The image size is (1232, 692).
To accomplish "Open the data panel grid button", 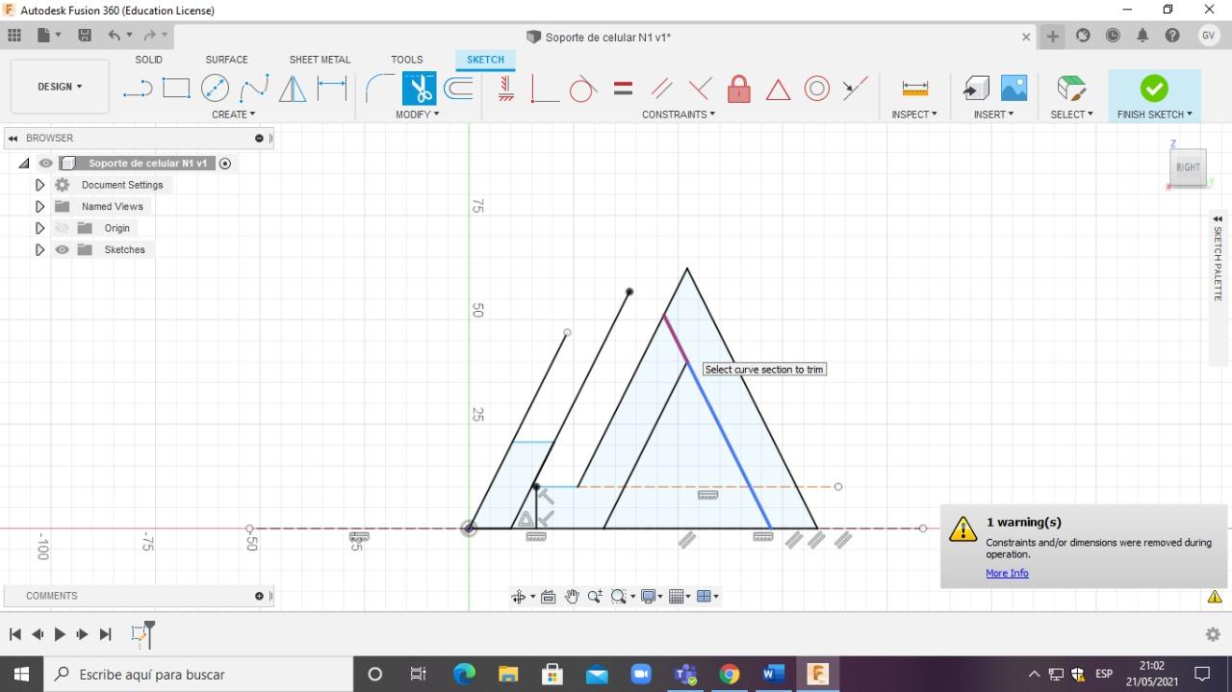I will [14, 36].
